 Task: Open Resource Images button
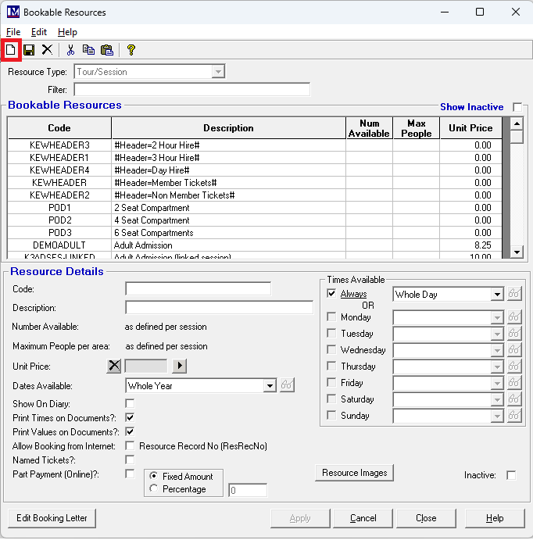click(354, 473)
